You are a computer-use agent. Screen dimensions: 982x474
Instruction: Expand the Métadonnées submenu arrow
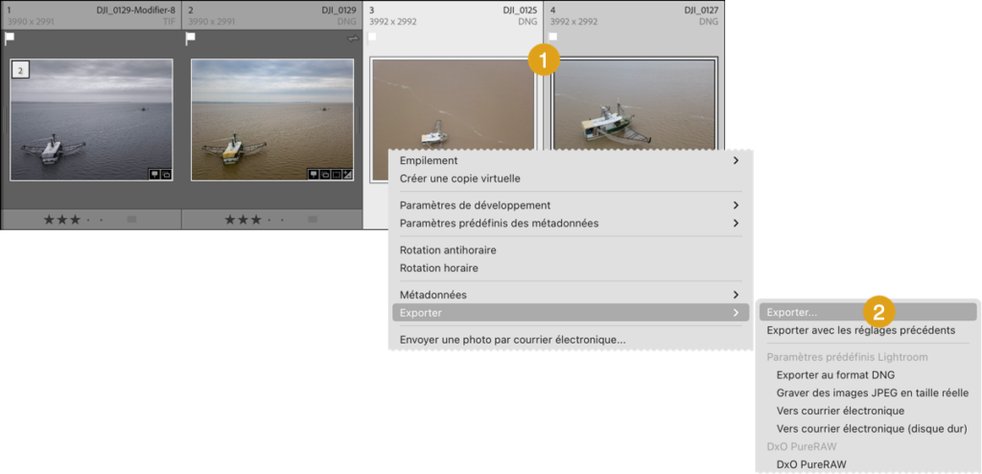coord(736,295)
